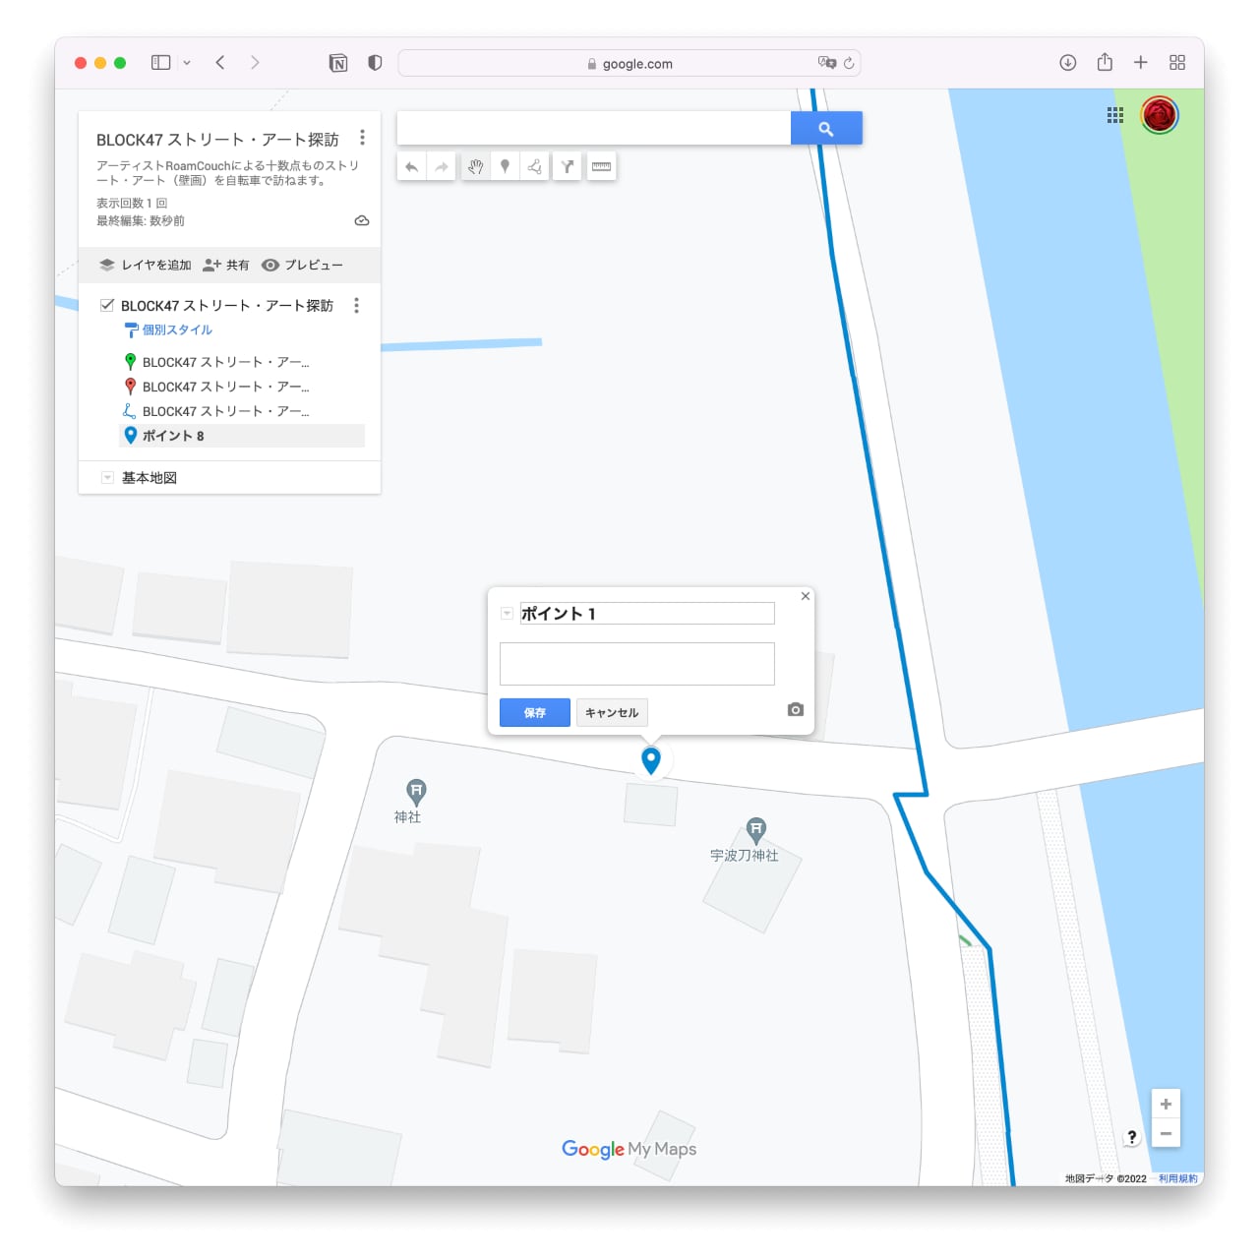This screenshot has width=1259, height=1259.
Task: Open 個別スタイル style settings
Action: (x=176, y=330)
